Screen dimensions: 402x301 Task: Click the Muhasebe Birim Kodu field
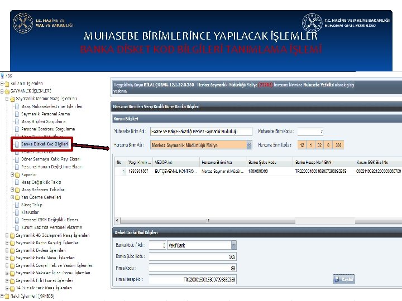(x=310, y=132)
